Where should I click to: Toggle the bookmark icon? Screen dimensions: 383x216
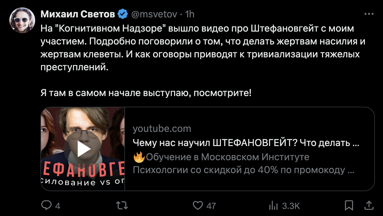point(349,205)
